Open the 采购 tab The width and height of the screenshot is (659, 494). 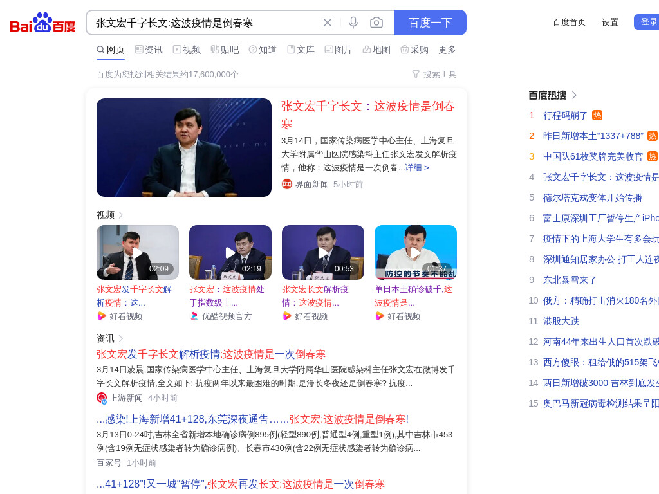pos(414,50)
